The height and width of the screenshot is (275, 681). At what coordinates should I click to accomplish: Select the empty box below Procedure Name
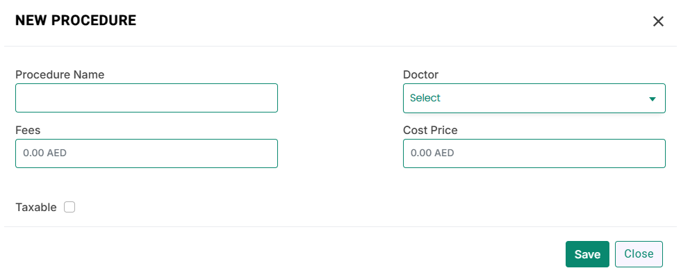point(147,98)
